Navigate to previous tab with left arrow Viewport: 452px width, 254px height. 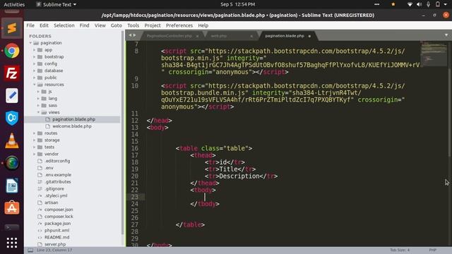pyautogui.click(x=130, y=35)
